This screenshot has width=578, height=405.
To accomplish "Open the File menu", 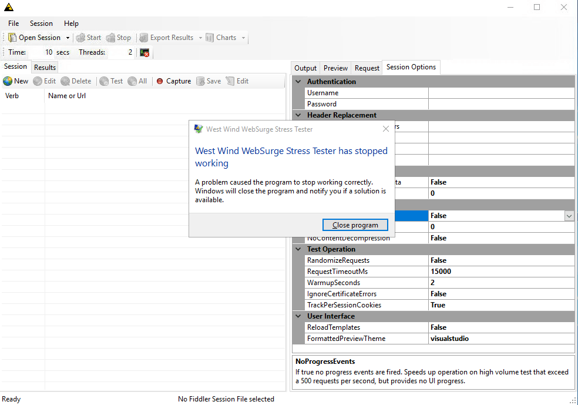I will point(14,24).
